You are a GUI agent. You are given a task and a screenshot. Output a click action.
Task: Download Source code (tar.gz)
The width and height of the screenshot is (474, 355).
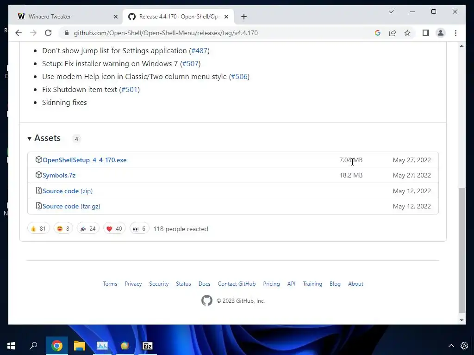71,207
